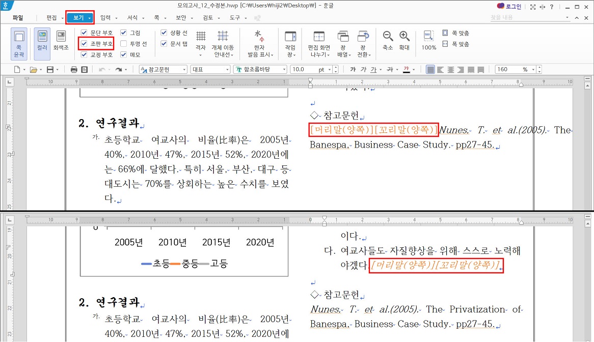This screenshot has width=594, height=342.
Task: Open the 입력 menu
Action: pos(105,18)
